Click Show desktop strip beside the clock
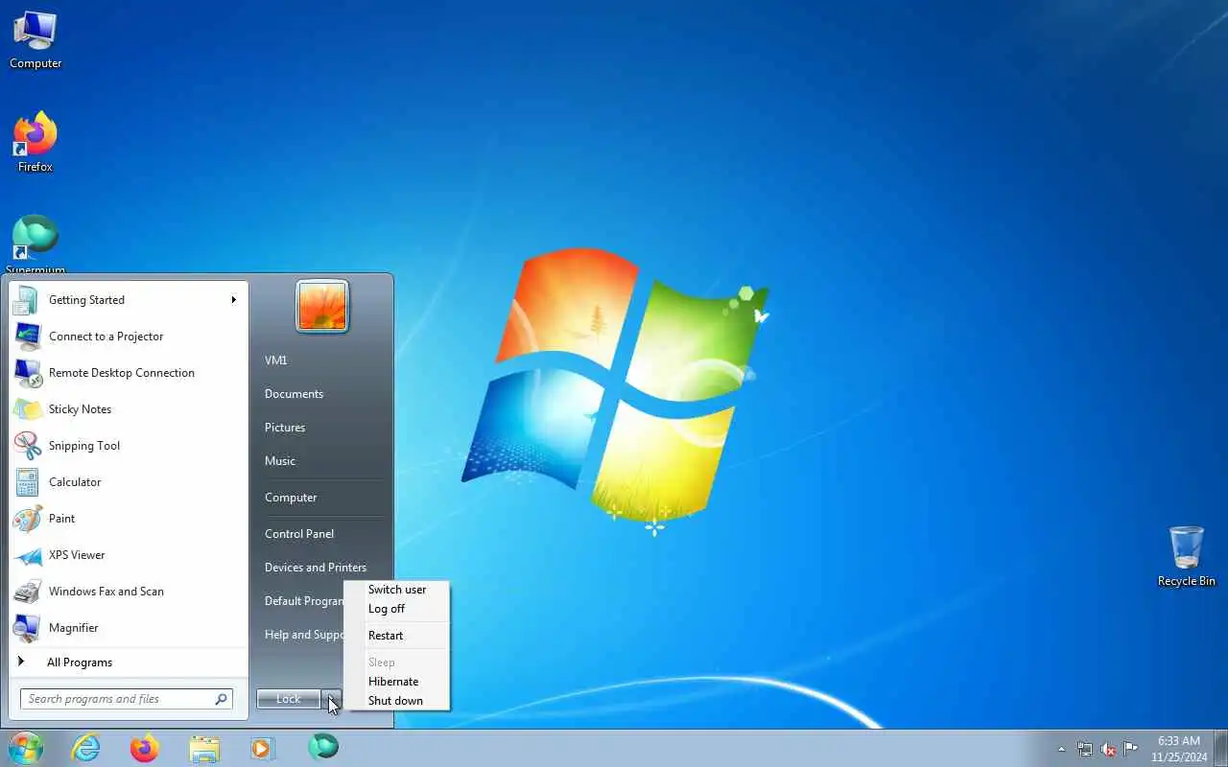This screenshot has height=767, width=1228. click(x=1220, y=748)
